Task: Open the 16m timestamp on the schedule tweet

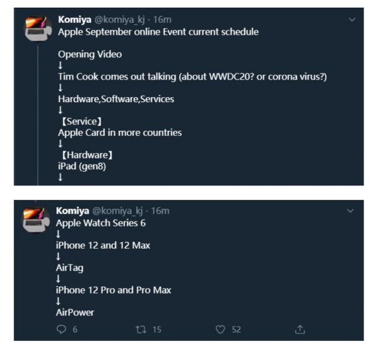Action: click(163, 20)
